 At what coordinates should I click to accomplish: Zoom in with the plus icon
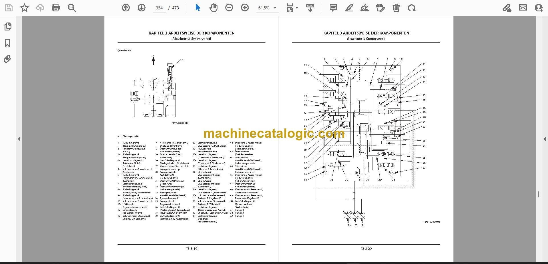pyautogui.click(x=245, y=8)
